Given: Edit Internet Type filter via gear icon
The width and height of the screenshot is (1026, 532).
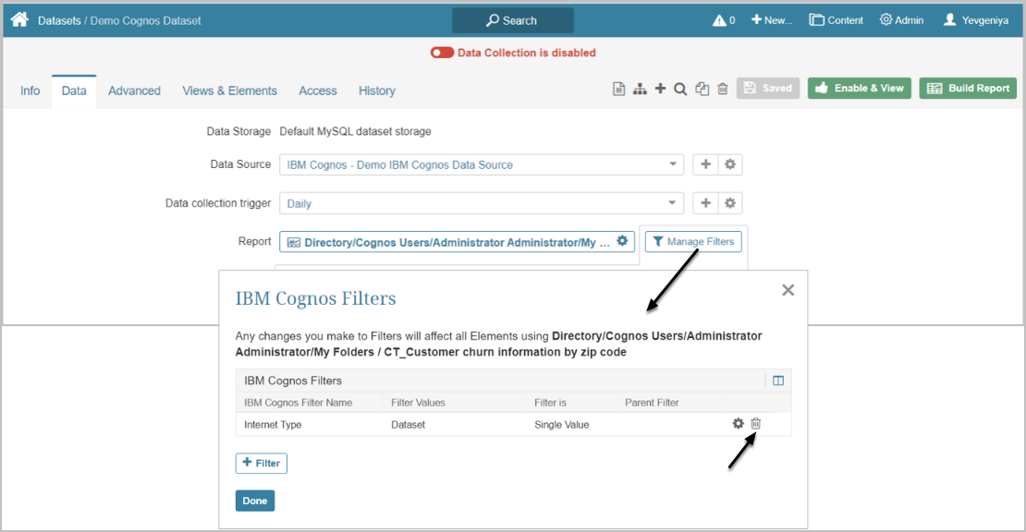Looking at the screenshot, I should coord(739,424).
